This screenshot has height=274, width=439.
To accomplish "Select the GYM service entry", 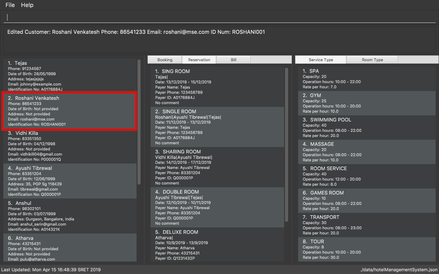I will point(367,103).
